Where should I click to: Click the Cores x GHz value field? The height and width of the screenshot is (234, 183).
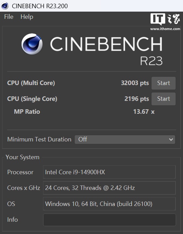(x=109, y=188)
